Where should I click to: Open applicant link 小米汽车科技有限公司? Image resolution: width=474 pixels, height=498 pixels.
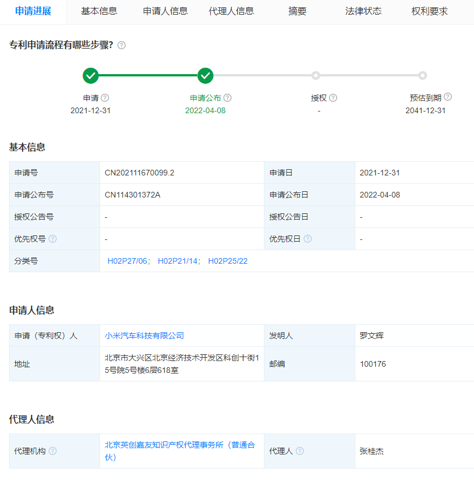[144, 336]
